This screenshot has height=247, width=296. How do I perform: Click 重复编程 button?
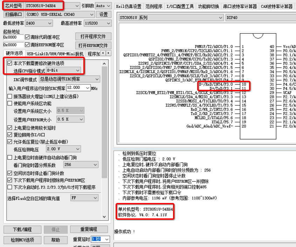[89, 229]
